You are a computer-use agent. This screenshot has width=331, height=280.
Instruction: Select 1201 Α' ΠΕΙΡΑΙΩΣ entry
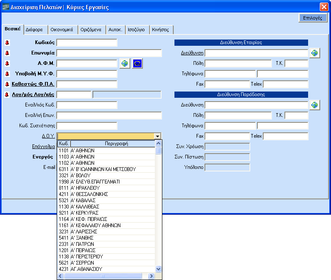107,250
